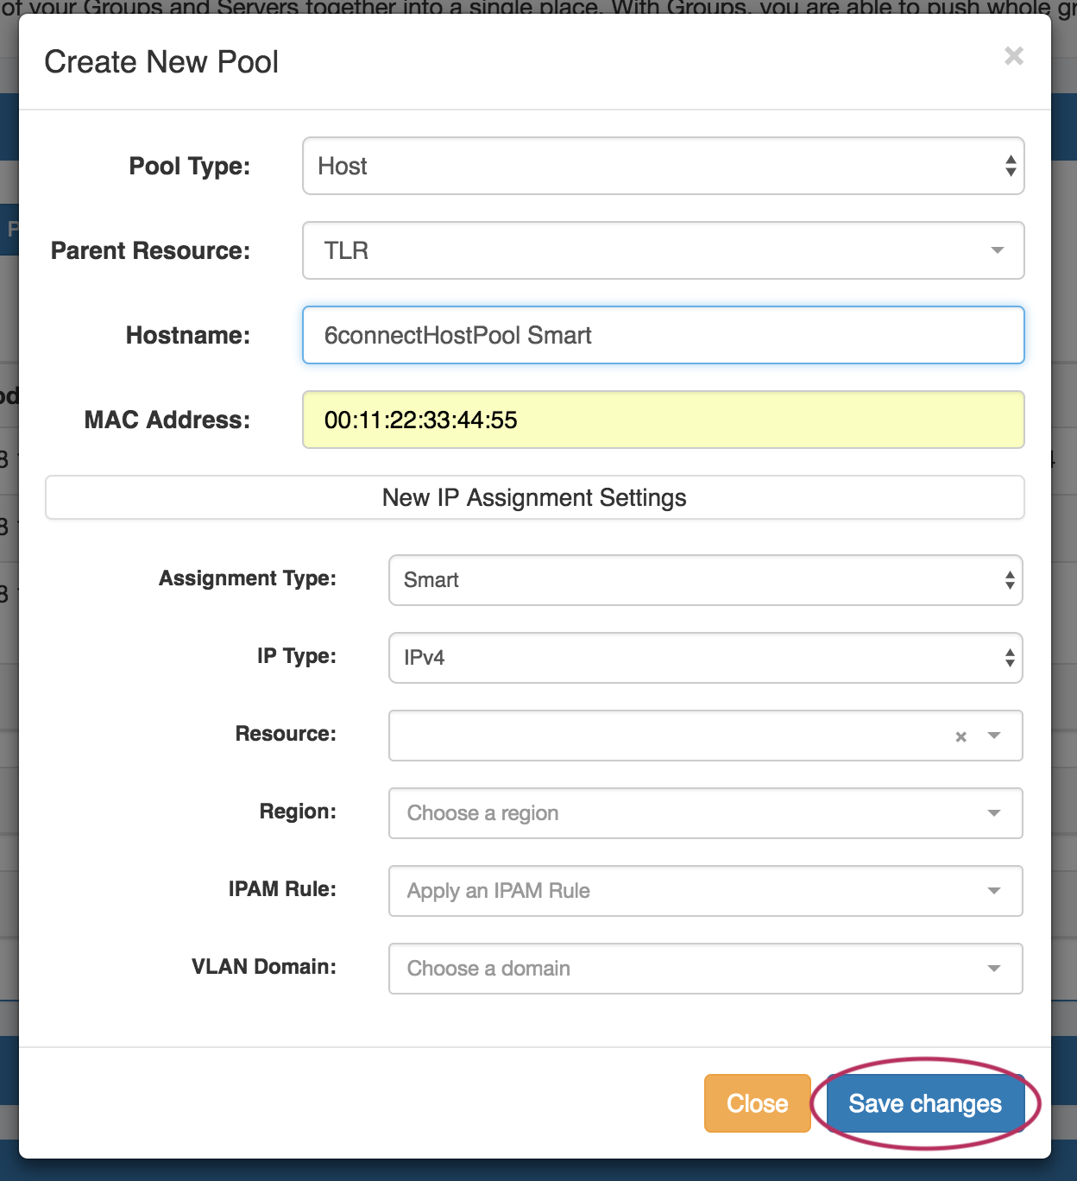This screenshot has height=1181, width=1077.
Task: Clear Resource selection with the small x icon
Action: pyautogui.click(x=960, y=736)
